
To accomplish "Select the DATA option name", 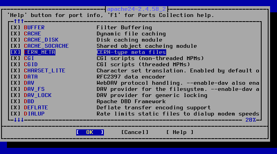I will pyautogui.click(x=31, y=77).
